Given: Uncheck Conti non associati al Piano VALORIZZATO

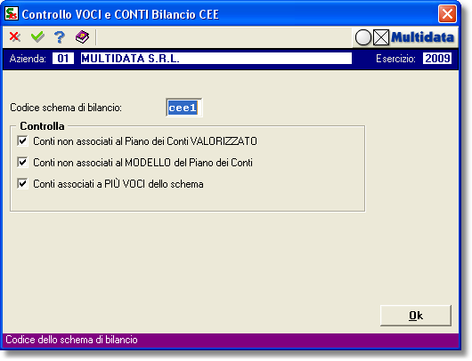Looking at the screenshot, I should [x=22, y=140].
